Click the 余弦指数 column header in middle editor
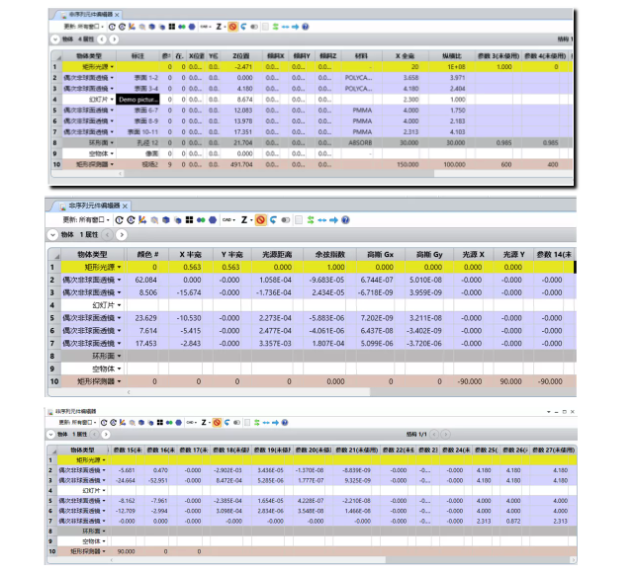This screenshot has width=635, height=574. click(x=329, y=255)
